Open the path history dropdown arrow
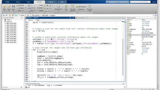 coord(153,15)
